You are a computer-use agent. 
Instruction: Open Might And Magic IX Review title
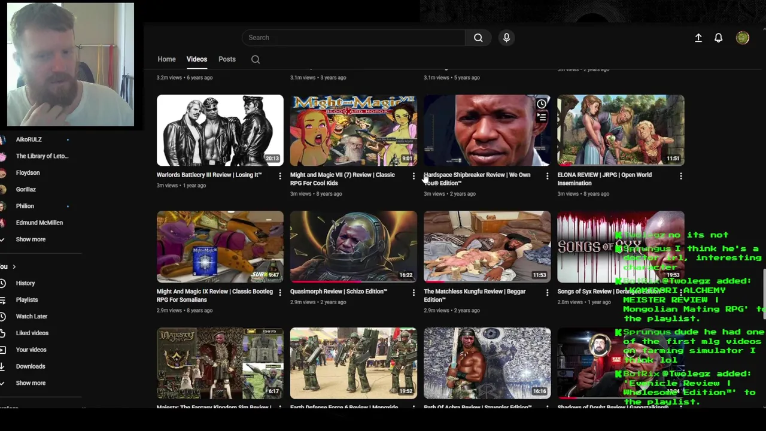[214, 296]
